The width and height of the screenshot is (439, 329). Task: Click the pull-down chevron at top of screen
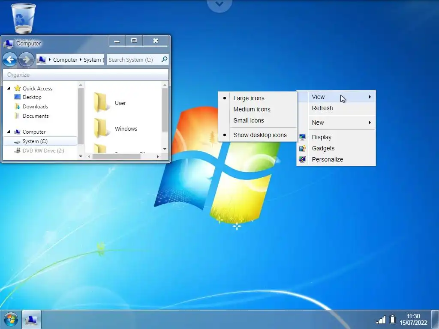pos(219,4)
